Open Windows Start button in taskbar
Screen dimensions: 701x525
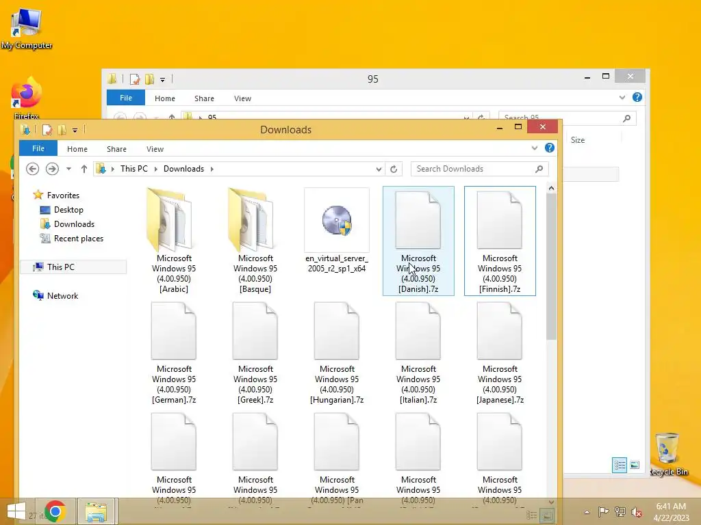pyautogui.click(x=16, y=511)
